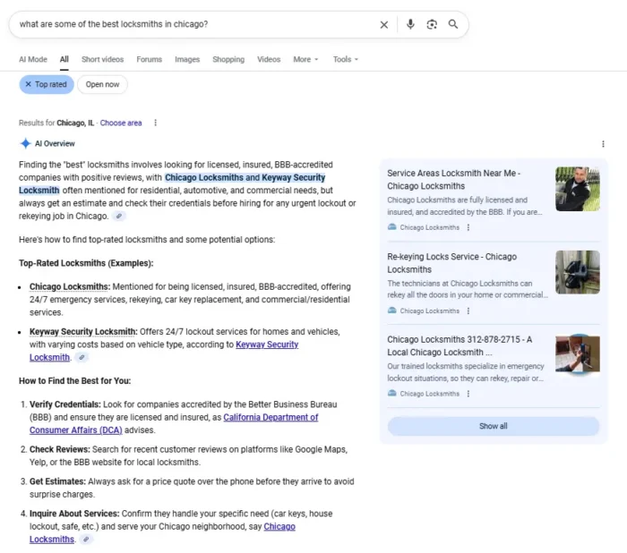The image size is (627, 553).
Task: Click source link icon after Keyway Security Locksmith
Action: click(x=82, y=357)
